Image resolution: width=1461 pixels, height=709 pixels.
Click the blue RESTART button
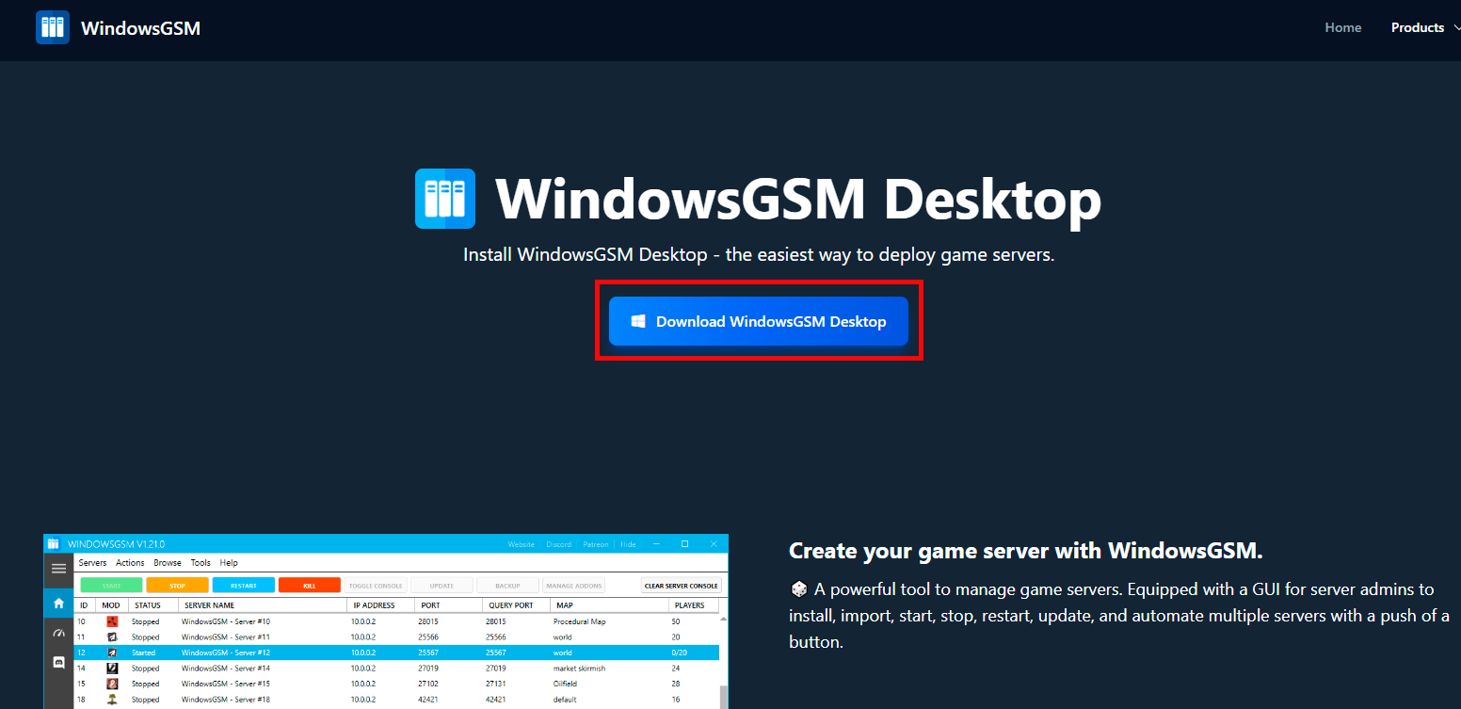click(x=243, y=586)
